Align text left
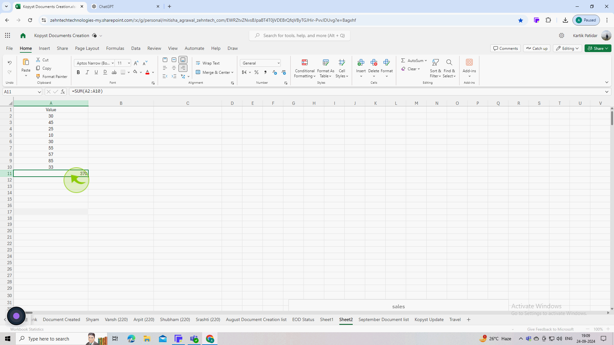 tap(165, 68)
